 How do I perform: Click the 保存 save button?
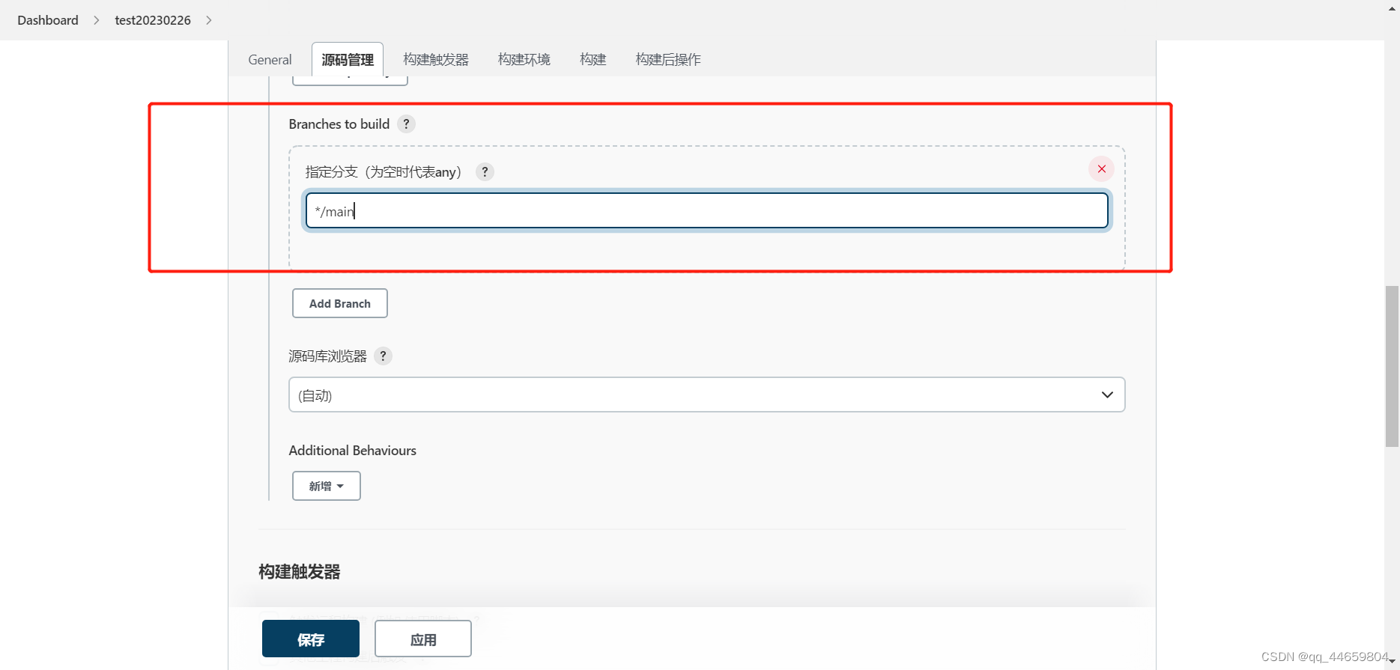pyautogui.click(x=311, y=639)
